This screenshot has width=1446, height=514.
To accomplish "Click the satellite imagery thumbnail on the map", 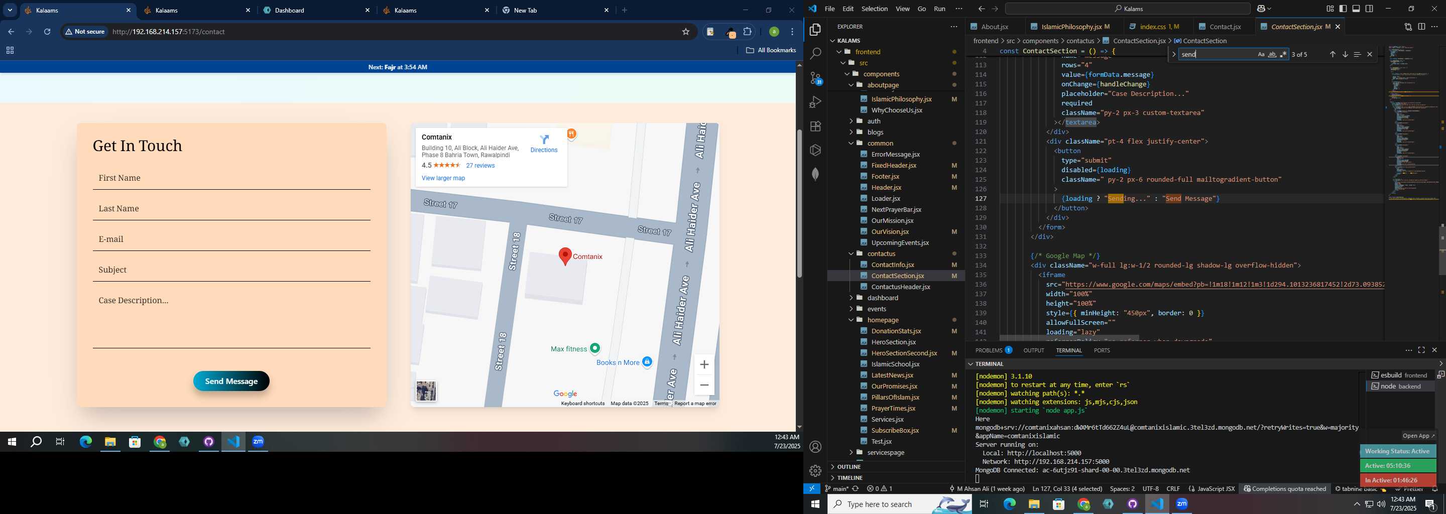I will pyautogui.click(x=426, y=391).
